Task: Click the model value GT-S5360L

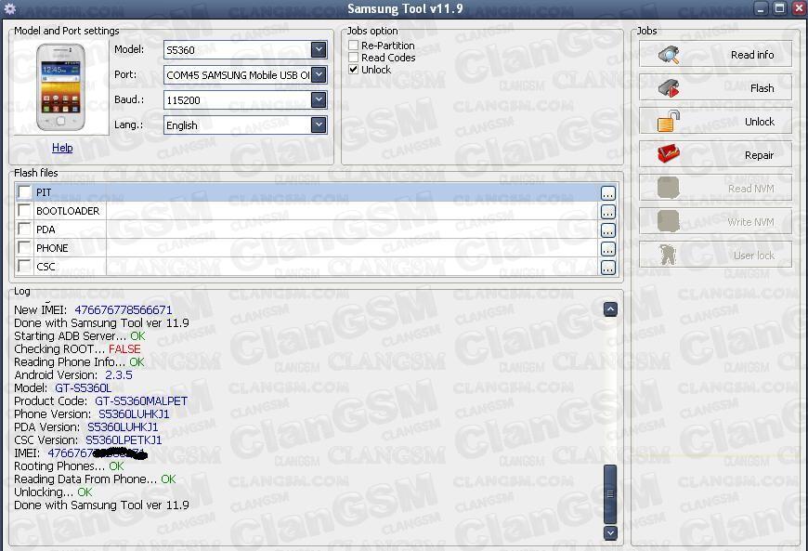Action: tap(84, 387)
